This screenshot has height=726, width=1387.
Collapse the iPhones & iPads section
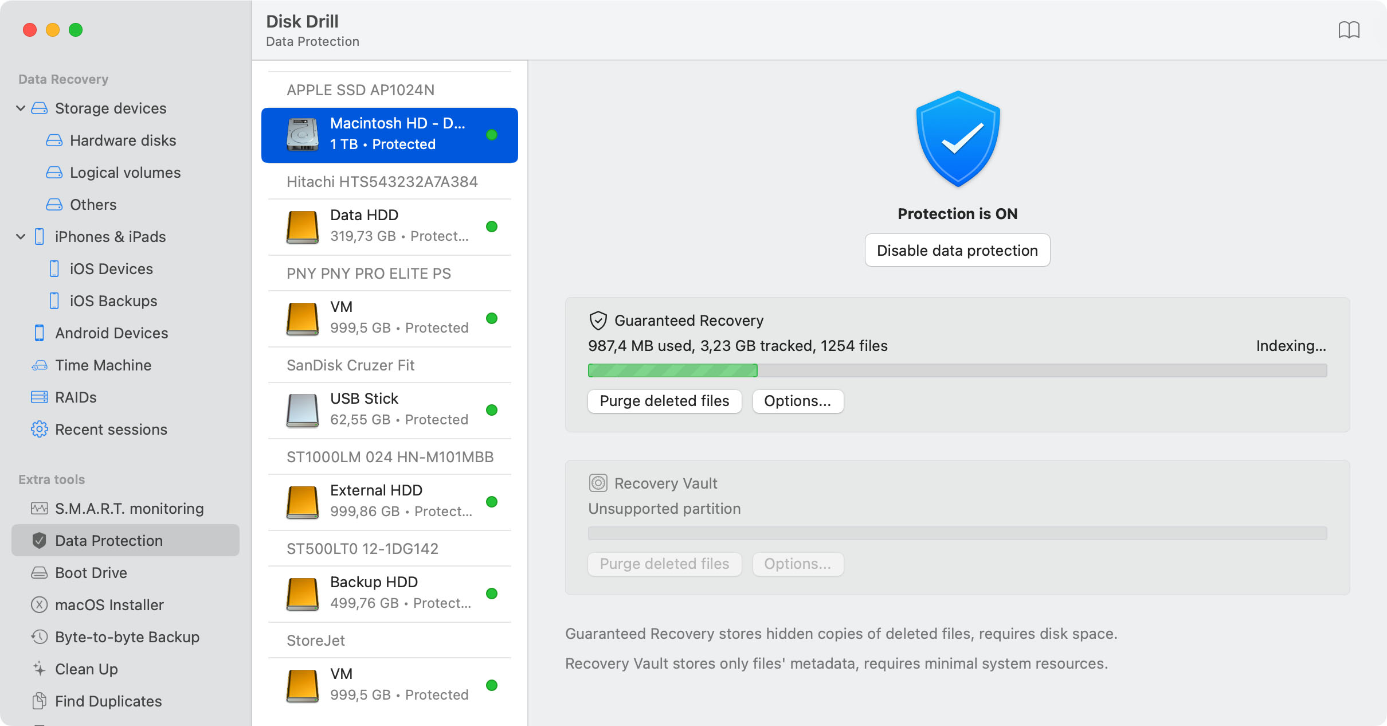click(x=20, y=237)
